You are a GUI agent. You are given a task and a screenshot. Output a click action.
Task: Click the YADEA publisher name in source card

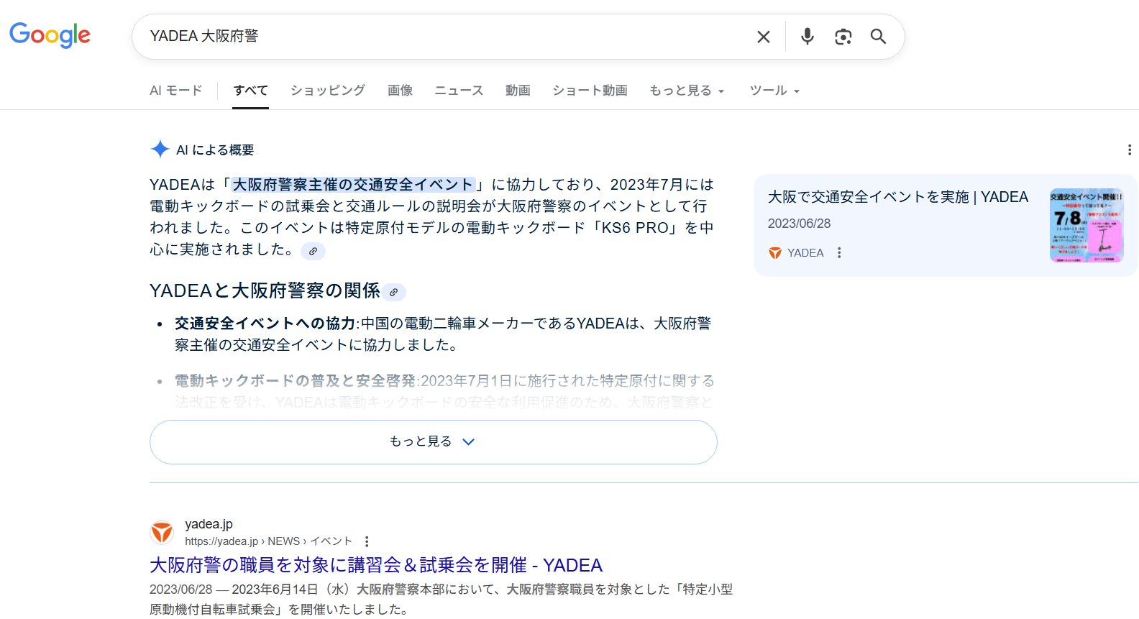click(805, 253)
